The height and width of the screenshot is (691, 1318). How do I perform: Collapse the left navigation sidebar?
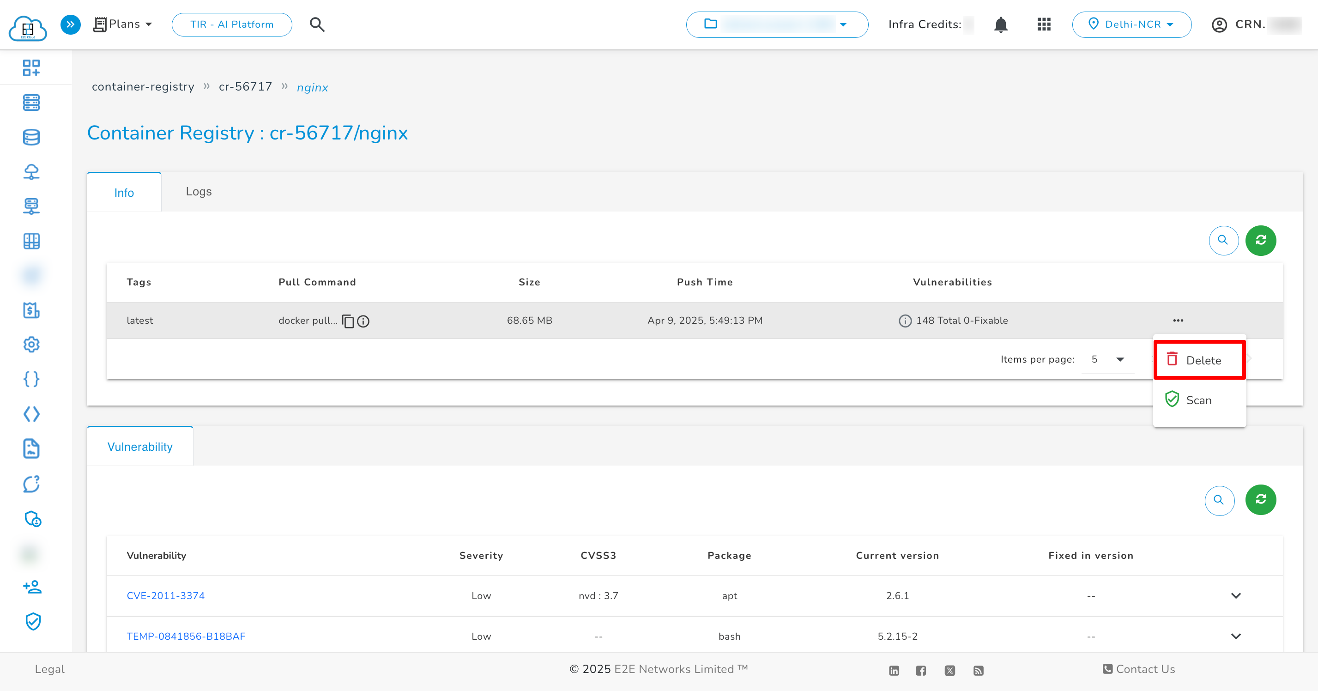point(70,24)
